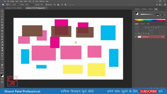
Task: Select the Magic Wand tool
Action: tap(2, 20)
